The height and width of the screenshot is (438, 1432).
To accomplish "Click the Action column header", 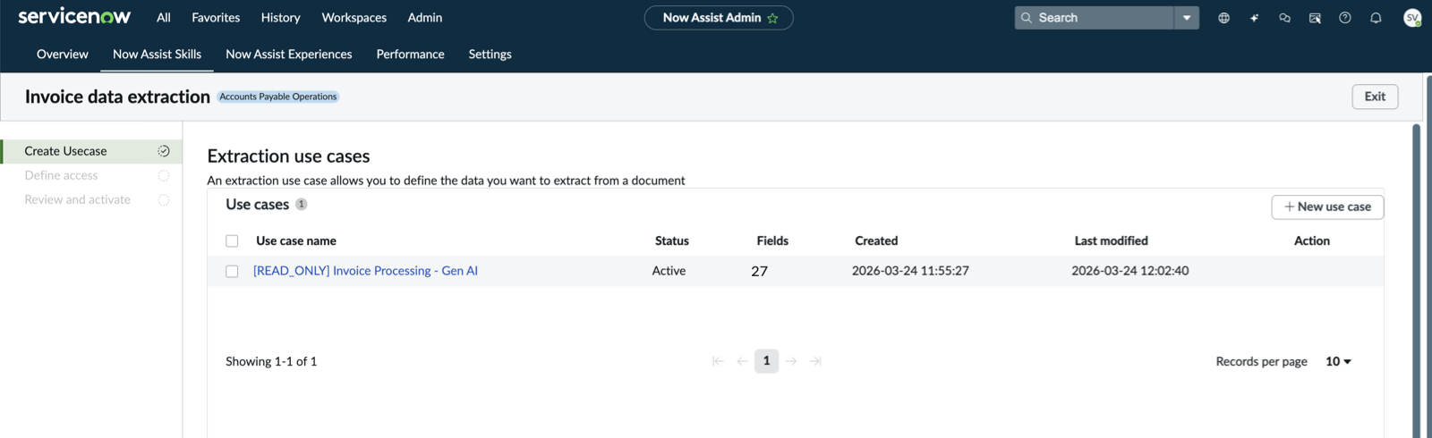I will pos(1312,240).
